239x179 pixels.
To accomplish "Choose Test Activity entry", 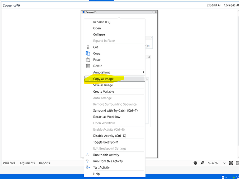I will (x=101, y=167).
